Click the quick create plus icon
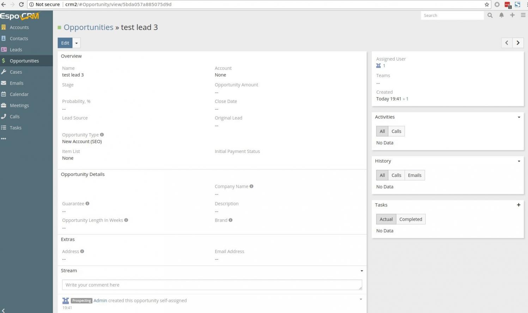Viewport: 528px width, 313px height. coord(512,15)
